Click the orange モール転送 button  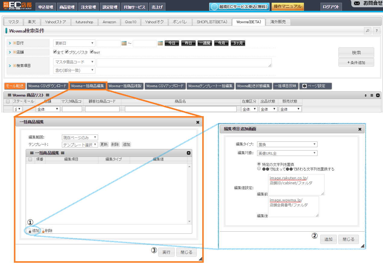tap(15, 86)
